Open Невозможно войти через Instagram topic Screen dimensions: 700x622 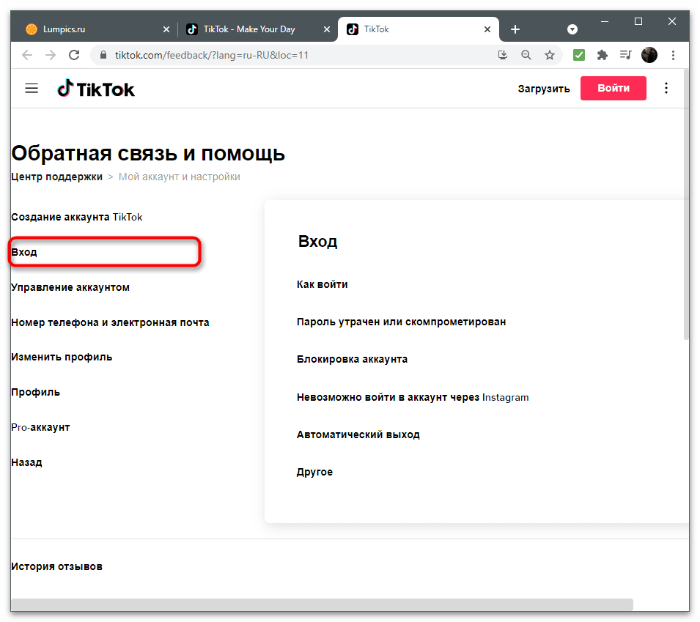tap(413, 397)
